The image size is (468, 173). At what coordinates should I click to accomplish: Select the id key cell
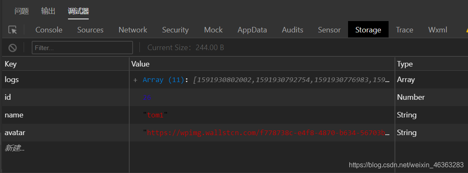pos(65,97)
